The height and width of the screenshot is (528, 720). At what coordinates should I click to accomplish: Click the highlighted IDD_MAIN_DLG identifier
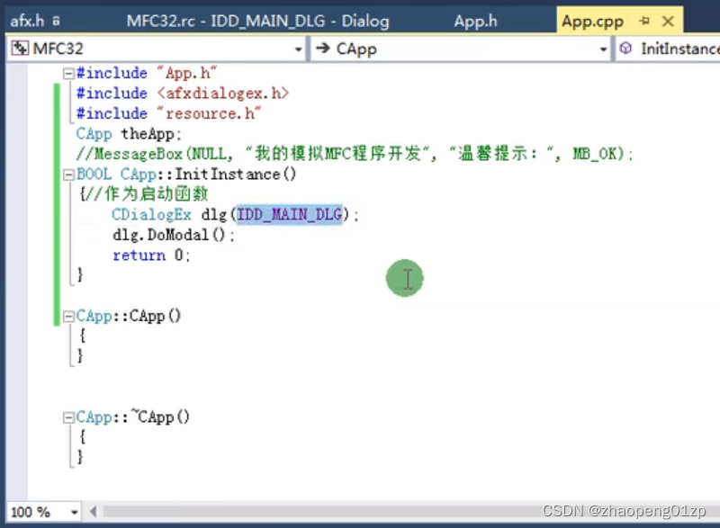click(x=289, y=214)
